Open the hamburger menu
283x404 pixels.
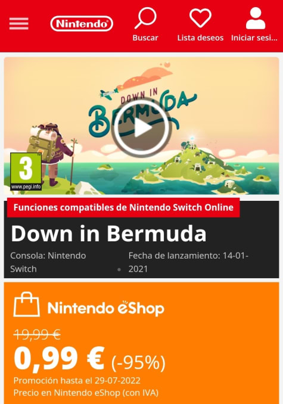(19, 24)
